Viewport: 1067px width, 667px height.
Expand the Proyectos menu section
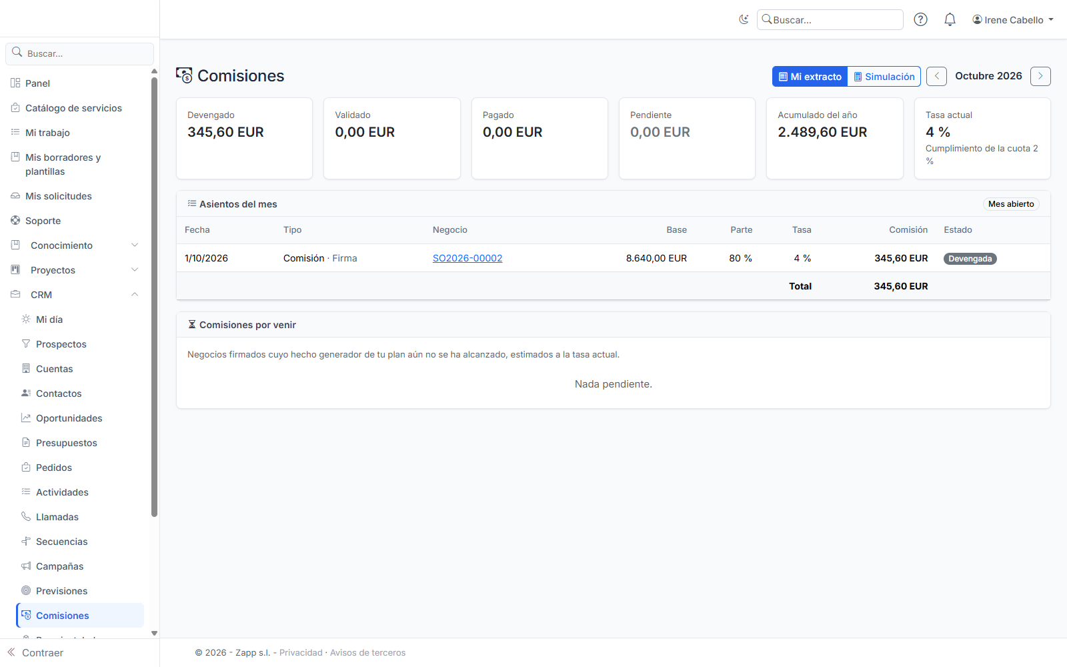point(75,270)
